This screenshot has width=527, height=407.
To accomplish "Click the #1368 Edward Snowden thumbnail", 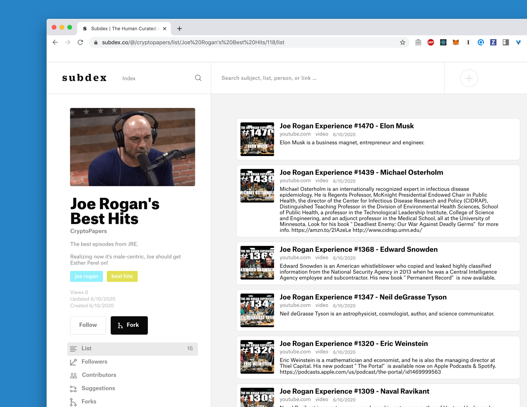I will (257, 263).
